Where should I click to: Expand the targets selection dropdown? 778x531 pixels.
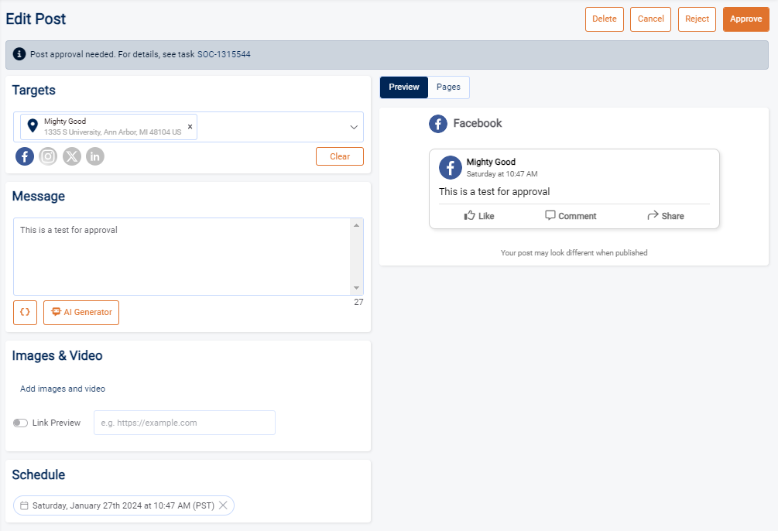[354, 126]
